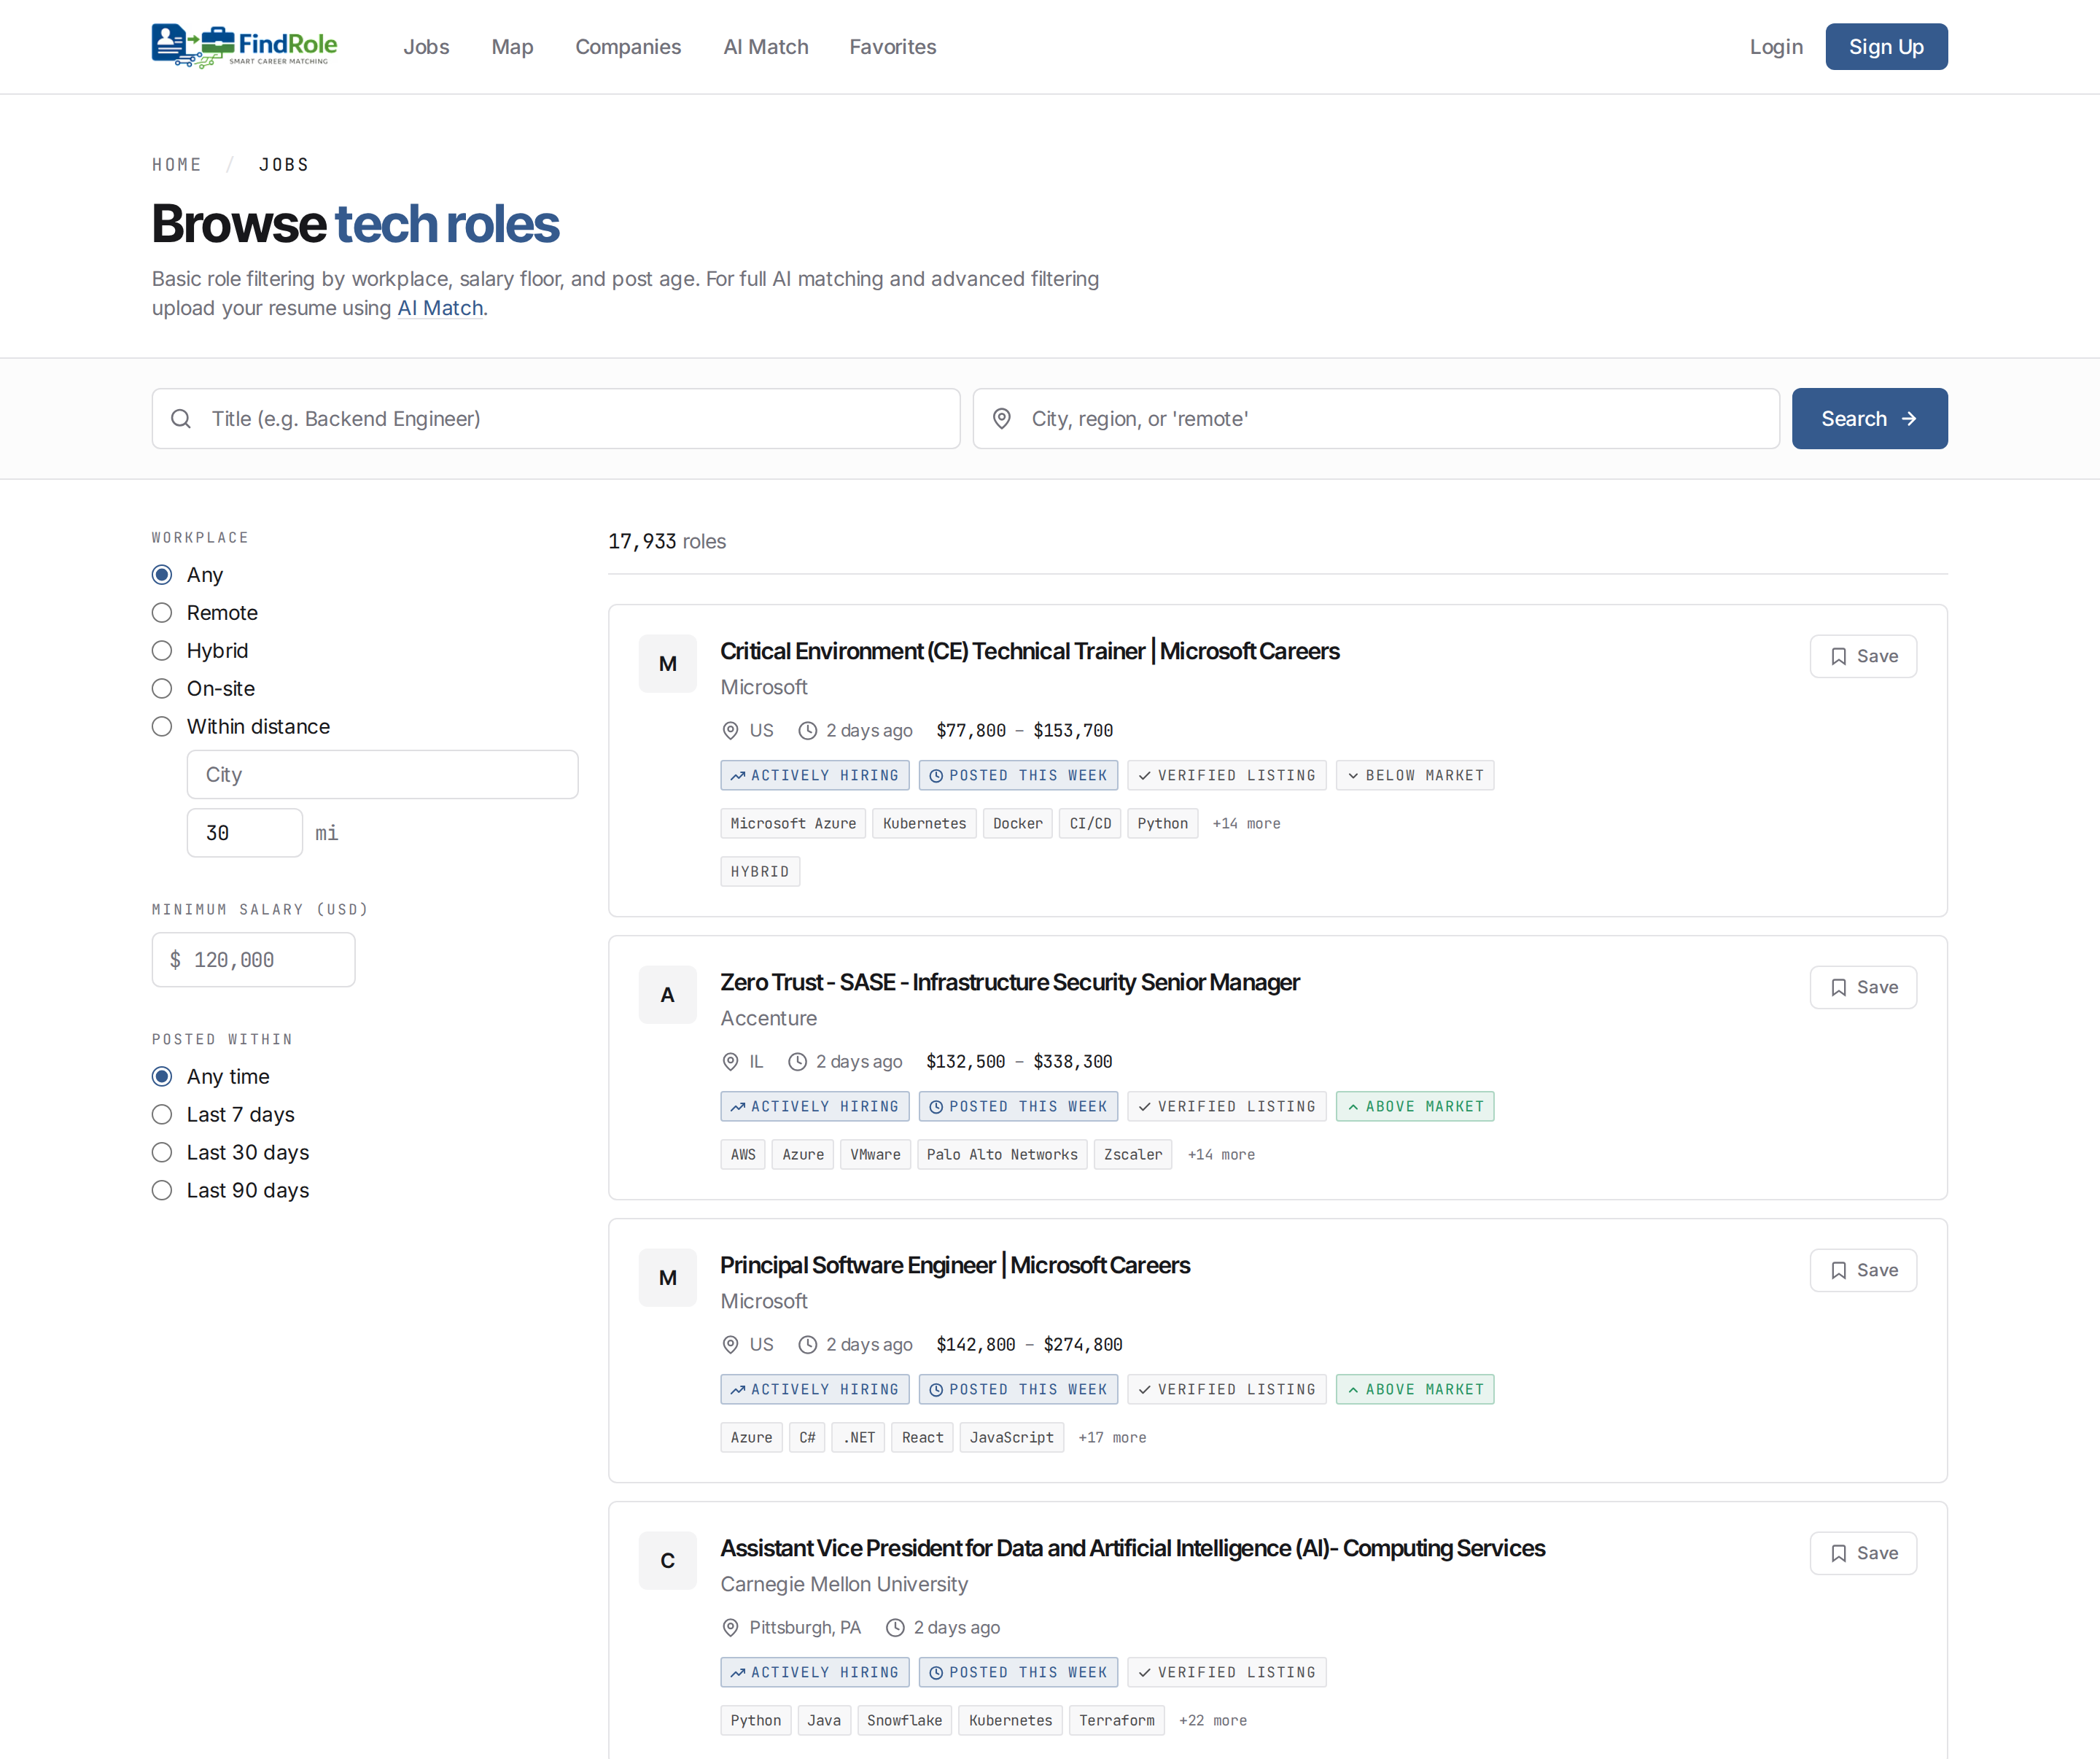This screenshot has width=2100, height=1759.
Task: Click the FindRole logo
Action: (x=245, y=46)
